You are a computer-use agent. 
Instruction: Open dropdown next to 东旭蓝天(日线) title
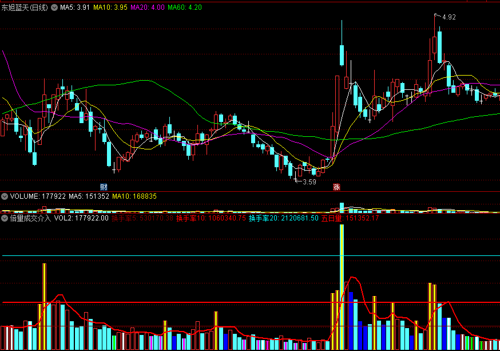coord(54,7)
